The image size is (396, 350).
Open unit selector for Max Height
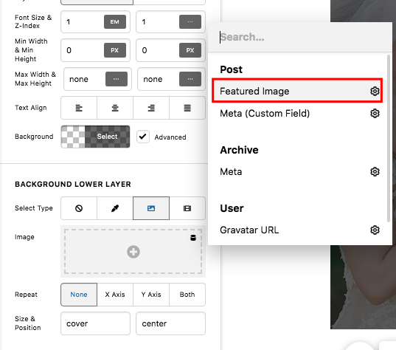(x=190, y=79)
